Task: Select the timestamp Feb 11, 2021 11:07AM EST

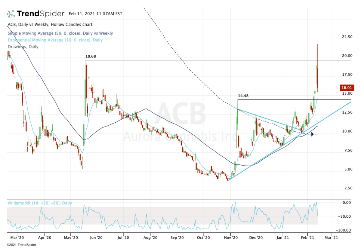Action: (x=95, y=14)
